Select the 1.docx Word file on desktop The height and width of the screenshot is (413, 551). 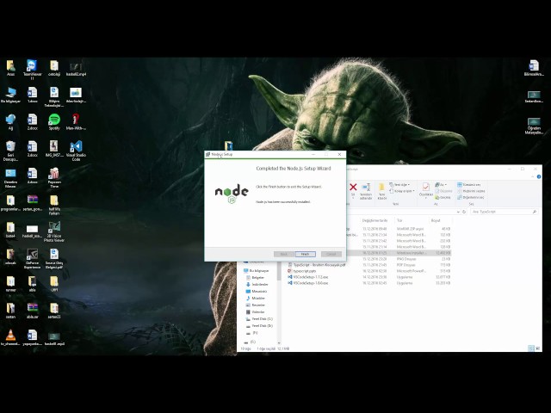pos(33,95)
